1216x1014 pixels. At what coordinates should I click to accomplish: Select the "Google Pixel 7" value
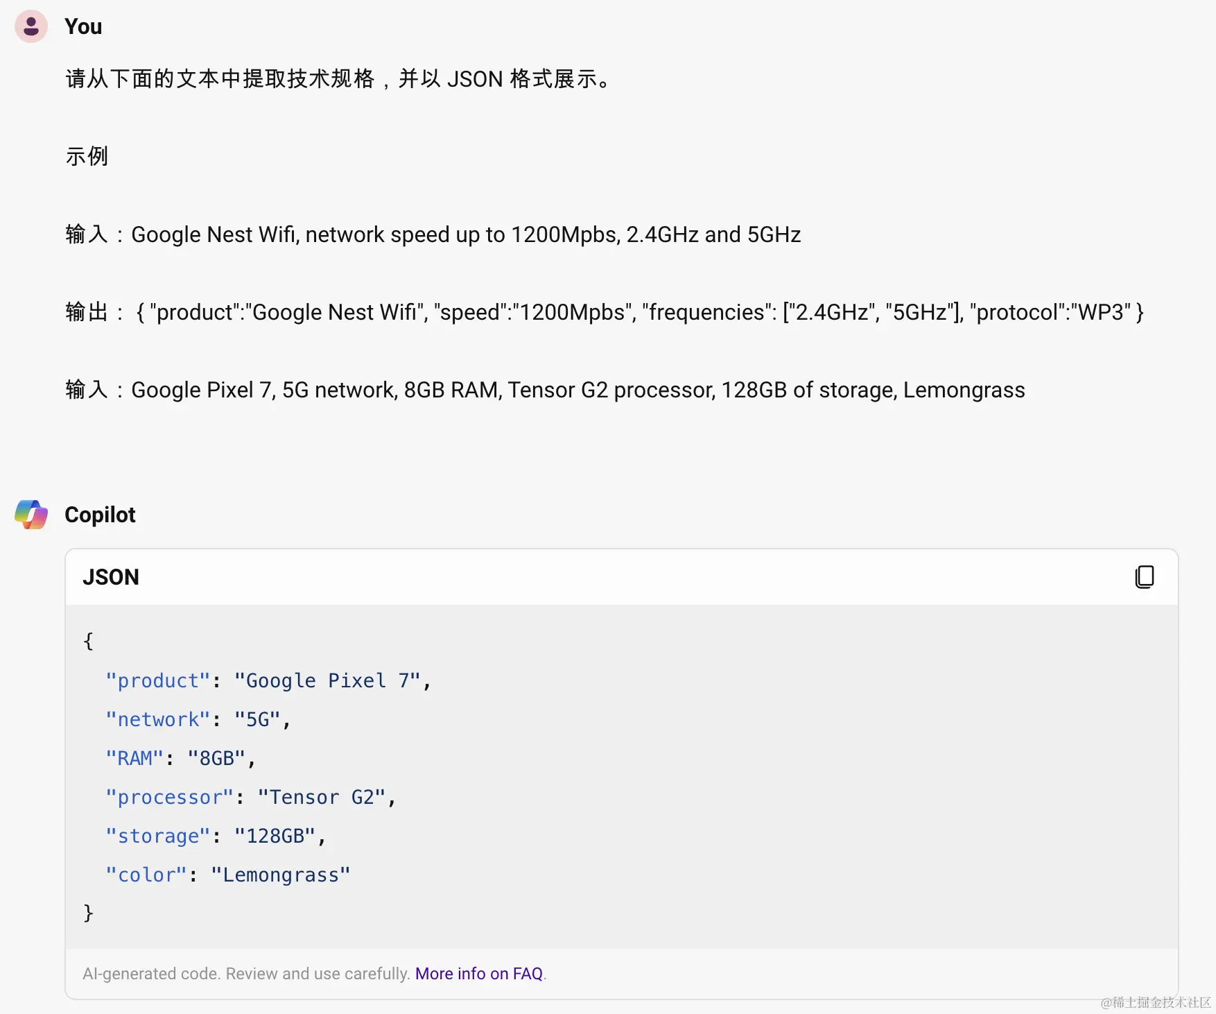(x=331, y=680)
